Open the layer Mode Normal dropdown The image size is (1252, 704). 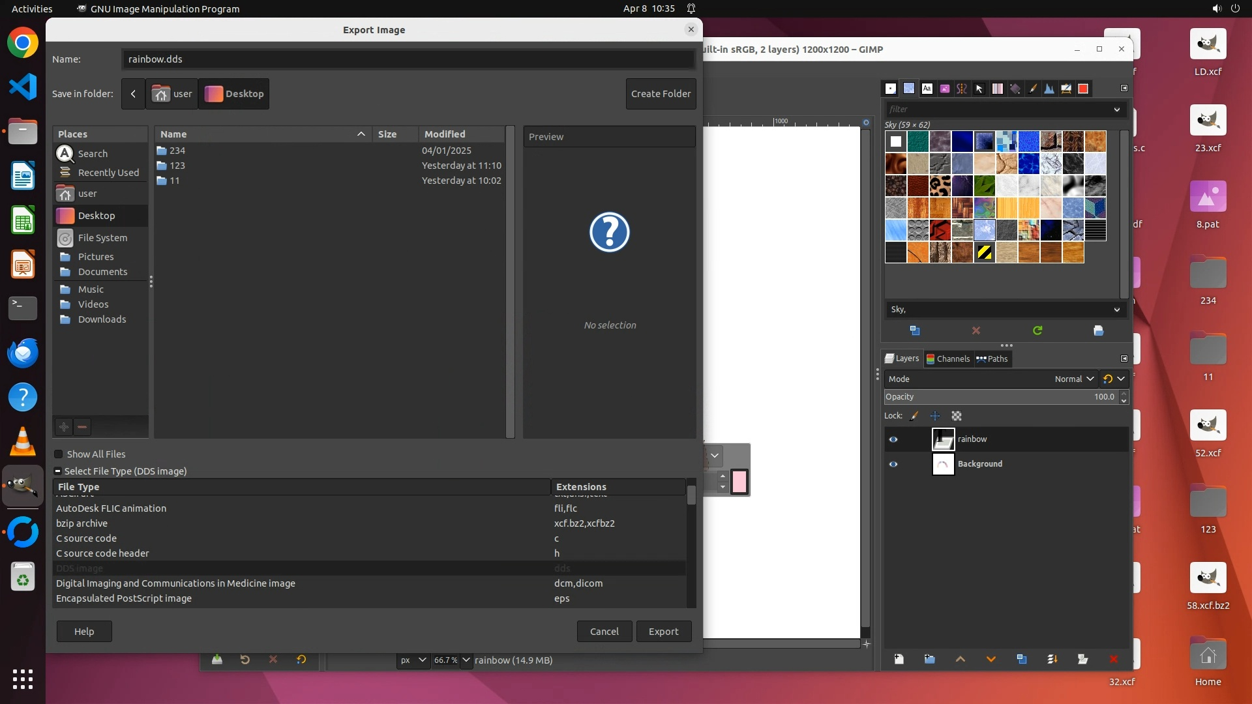(1074, 379)
